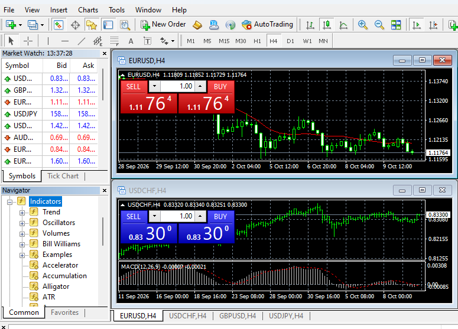458x329 pixels.
Task: Insert text with A tool
Action: (131, 41)
